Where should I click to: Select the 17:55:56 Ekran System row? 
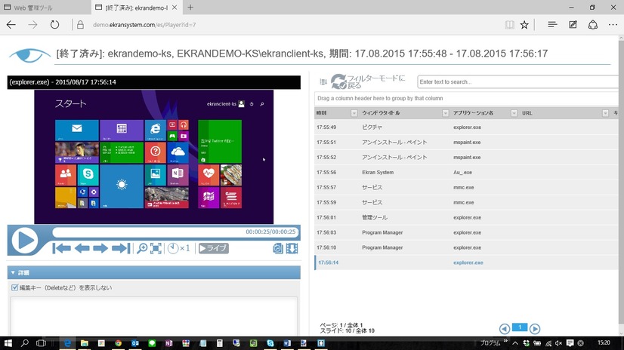pos(466,173)
